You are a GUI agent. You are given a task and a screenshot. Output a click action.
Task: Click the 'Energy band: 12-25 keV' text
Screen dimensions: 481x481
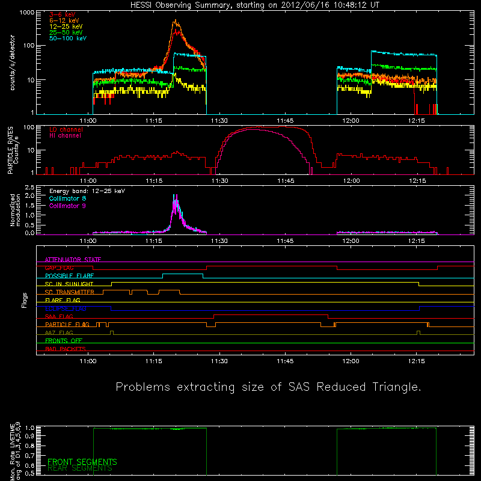point(87,191)
